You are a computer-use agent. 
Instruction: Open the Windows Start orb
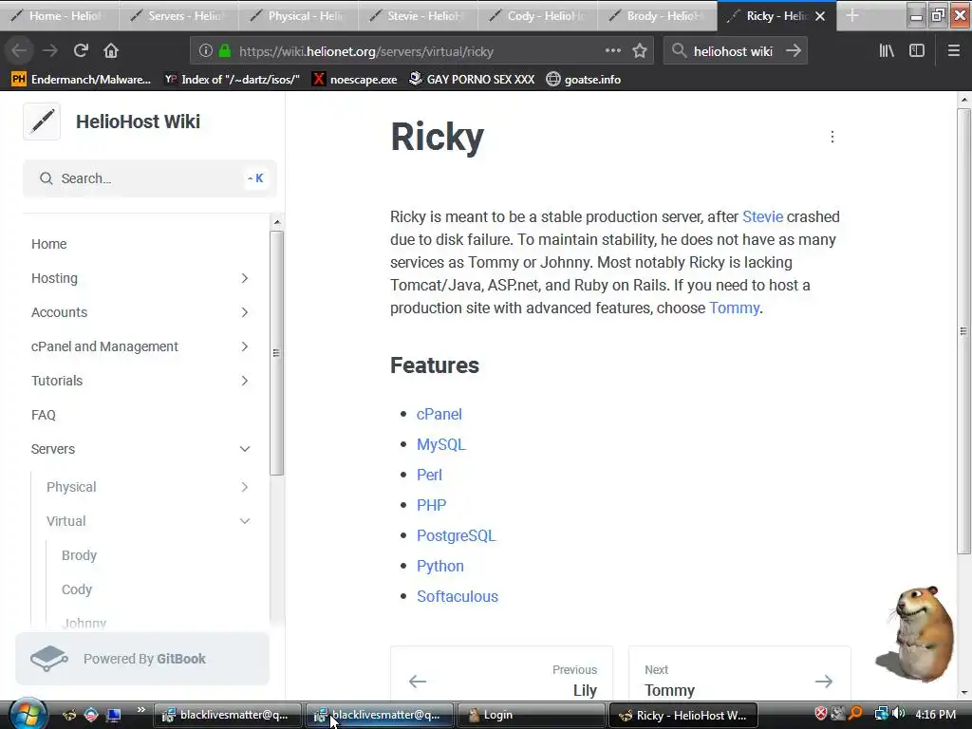tap(28, 715)
